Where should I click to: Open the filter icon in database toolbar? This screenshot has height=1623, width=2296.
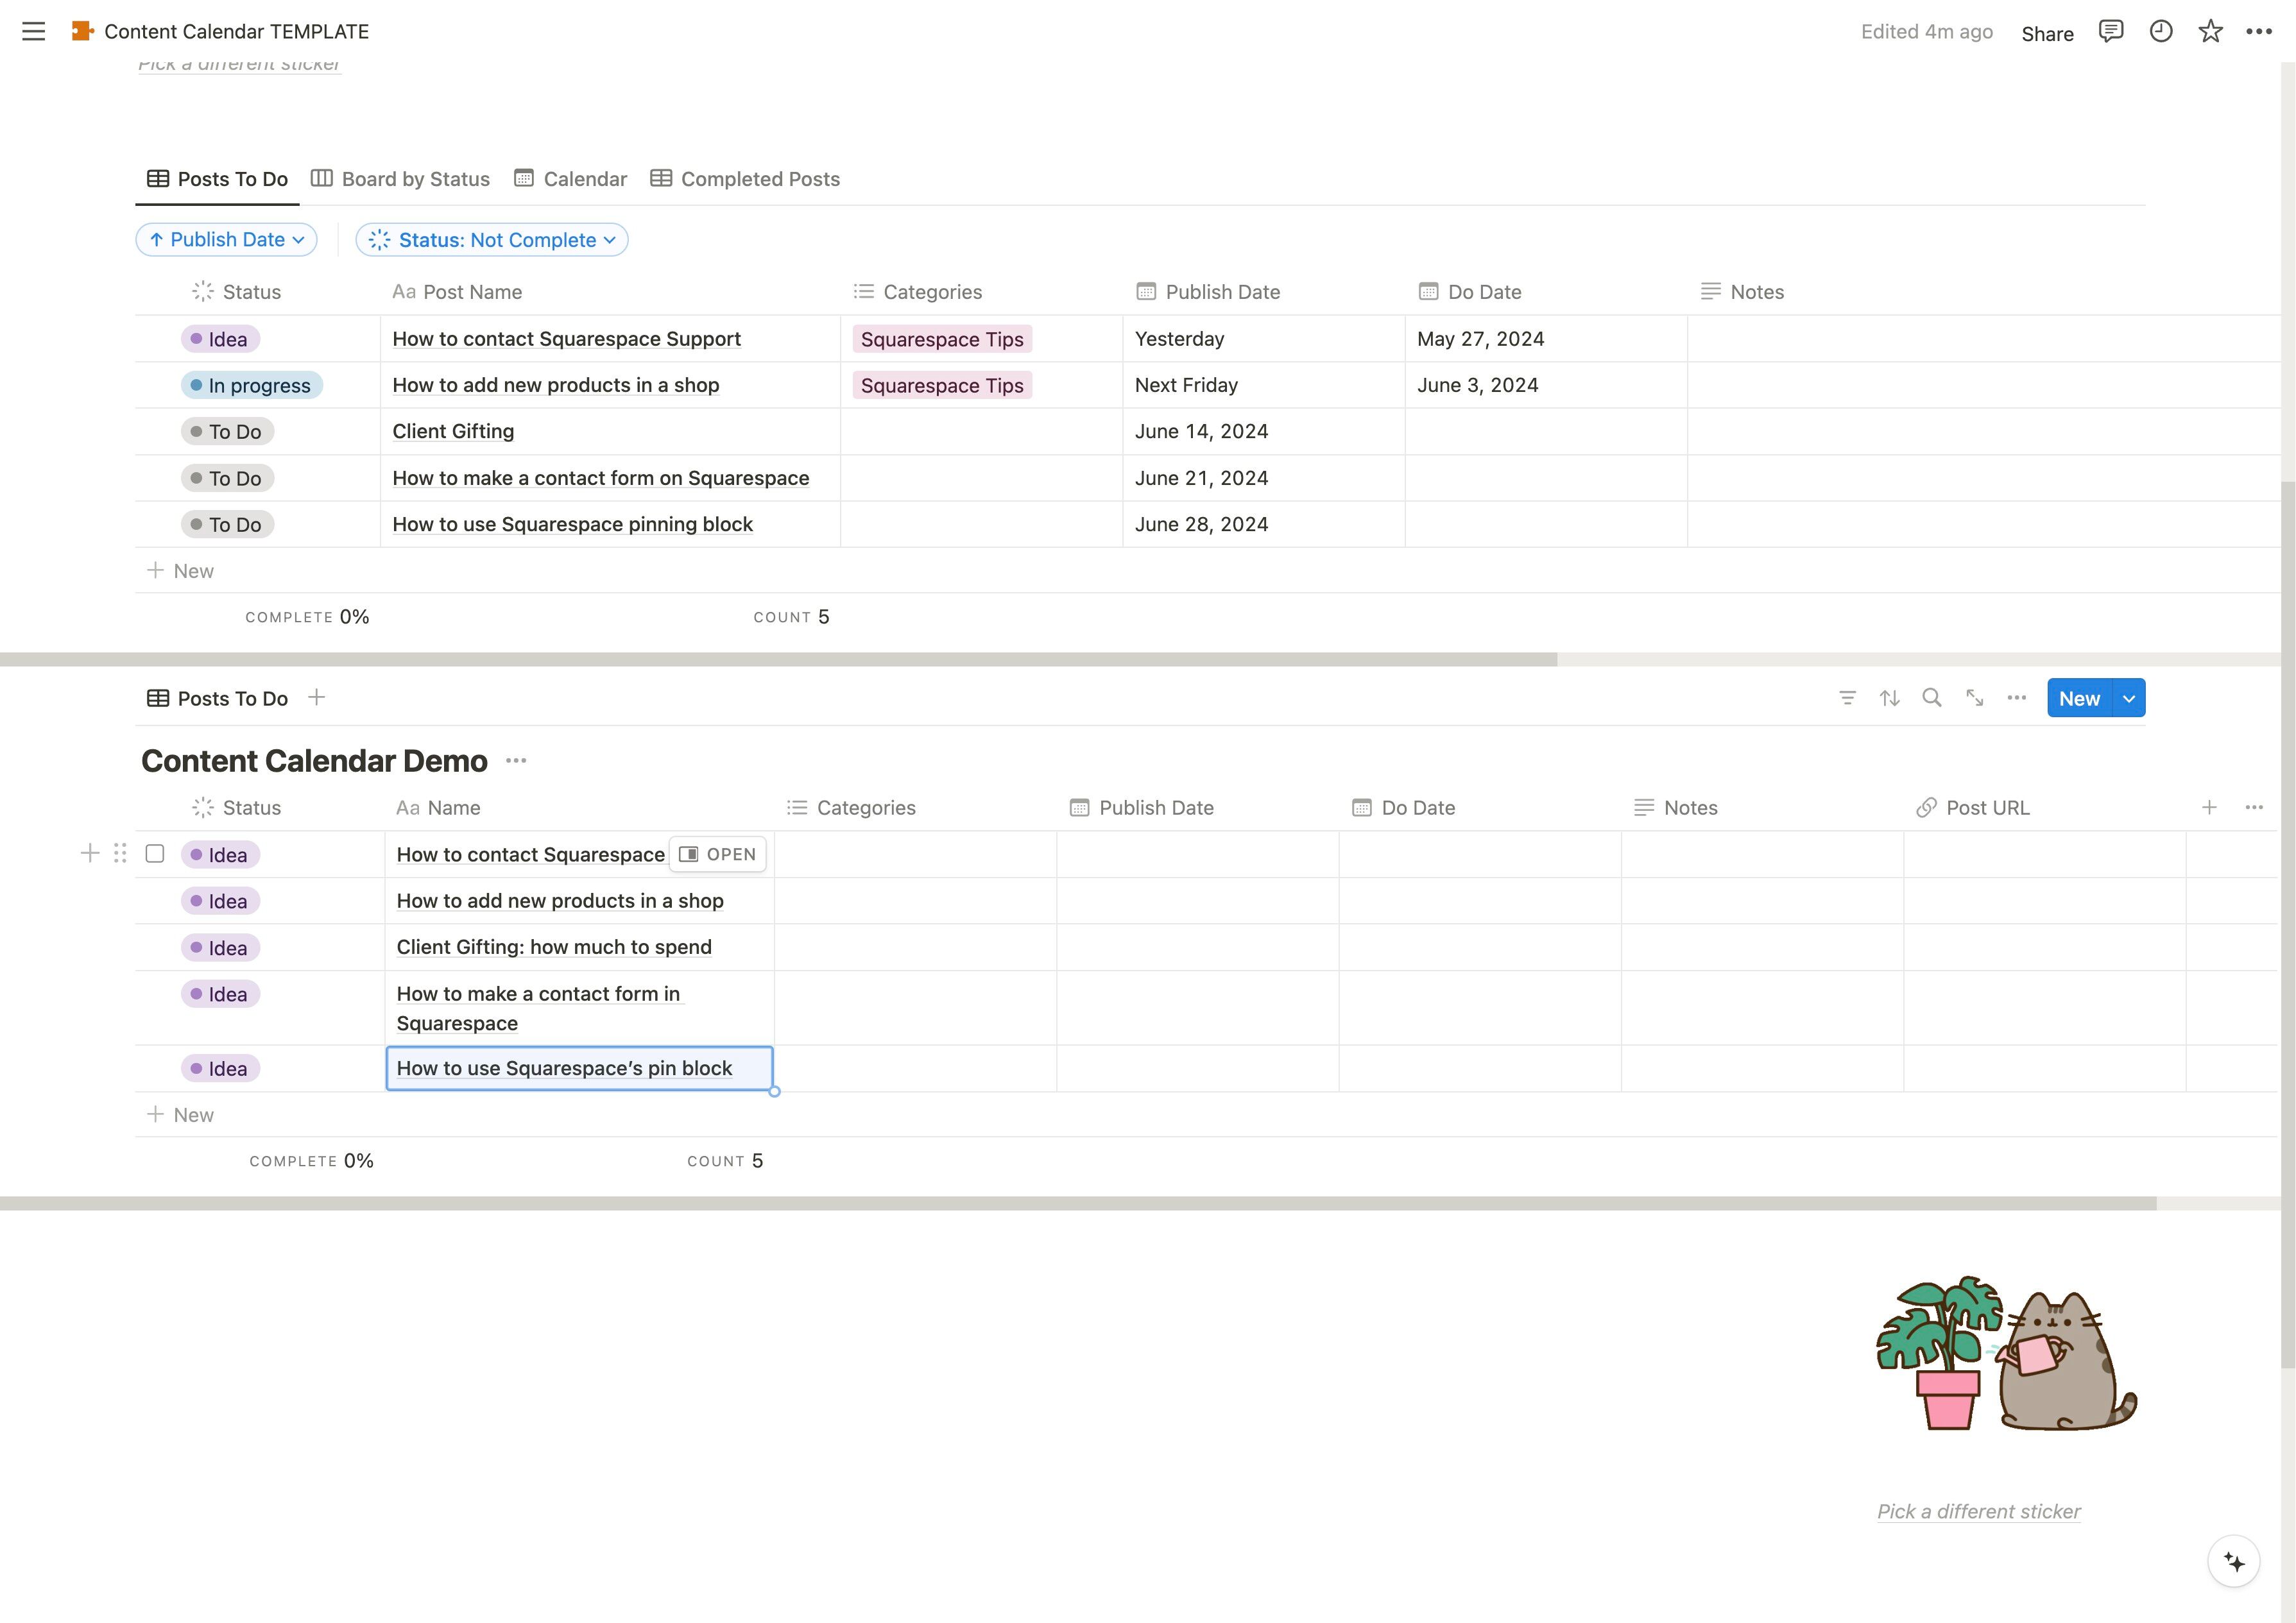click(1847, 698)
